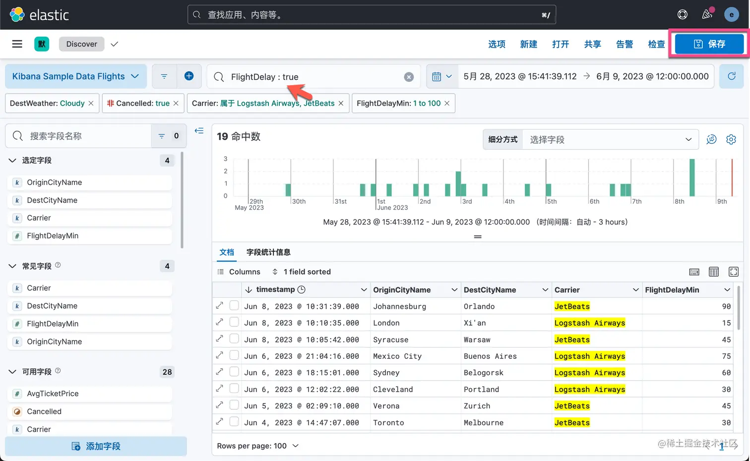Click the 添加字段 button
Image resolution: width=750 pixels, height=461 pixels.
coord(96,446)
